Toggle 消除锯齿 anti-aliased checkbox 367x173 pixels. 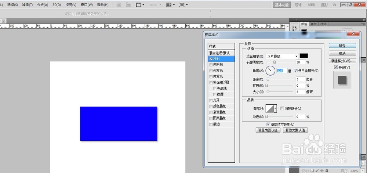pyautogui.click(x=282, y=108)
